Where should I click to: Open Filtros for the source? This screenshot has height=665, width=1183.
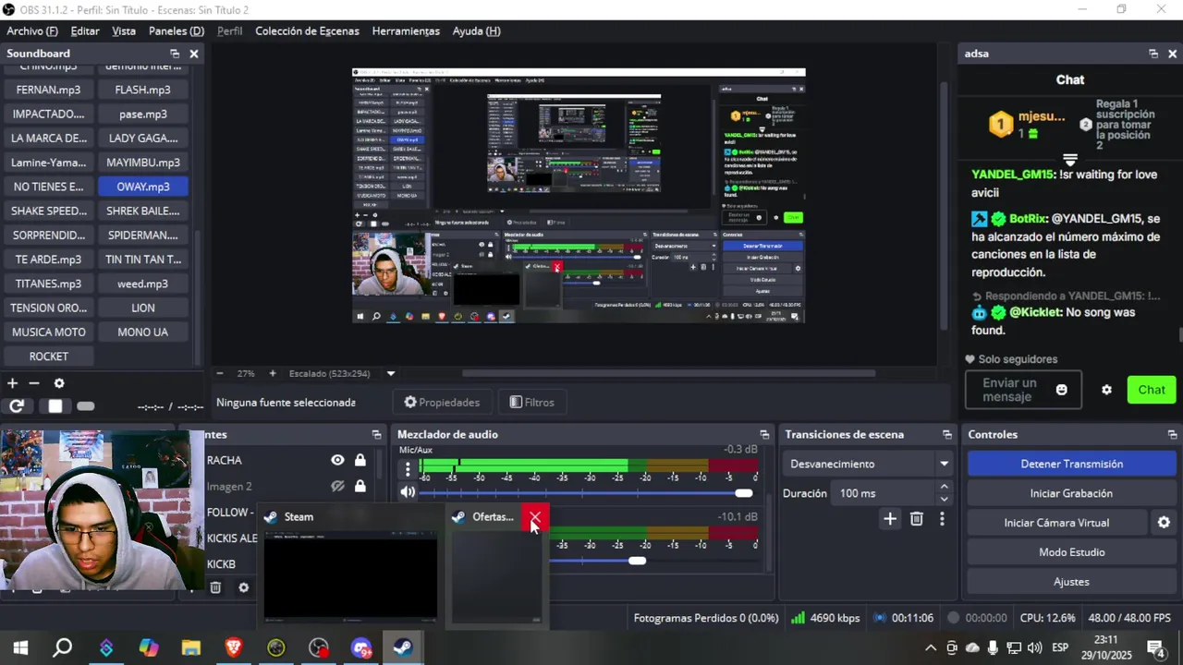point(533,403)
